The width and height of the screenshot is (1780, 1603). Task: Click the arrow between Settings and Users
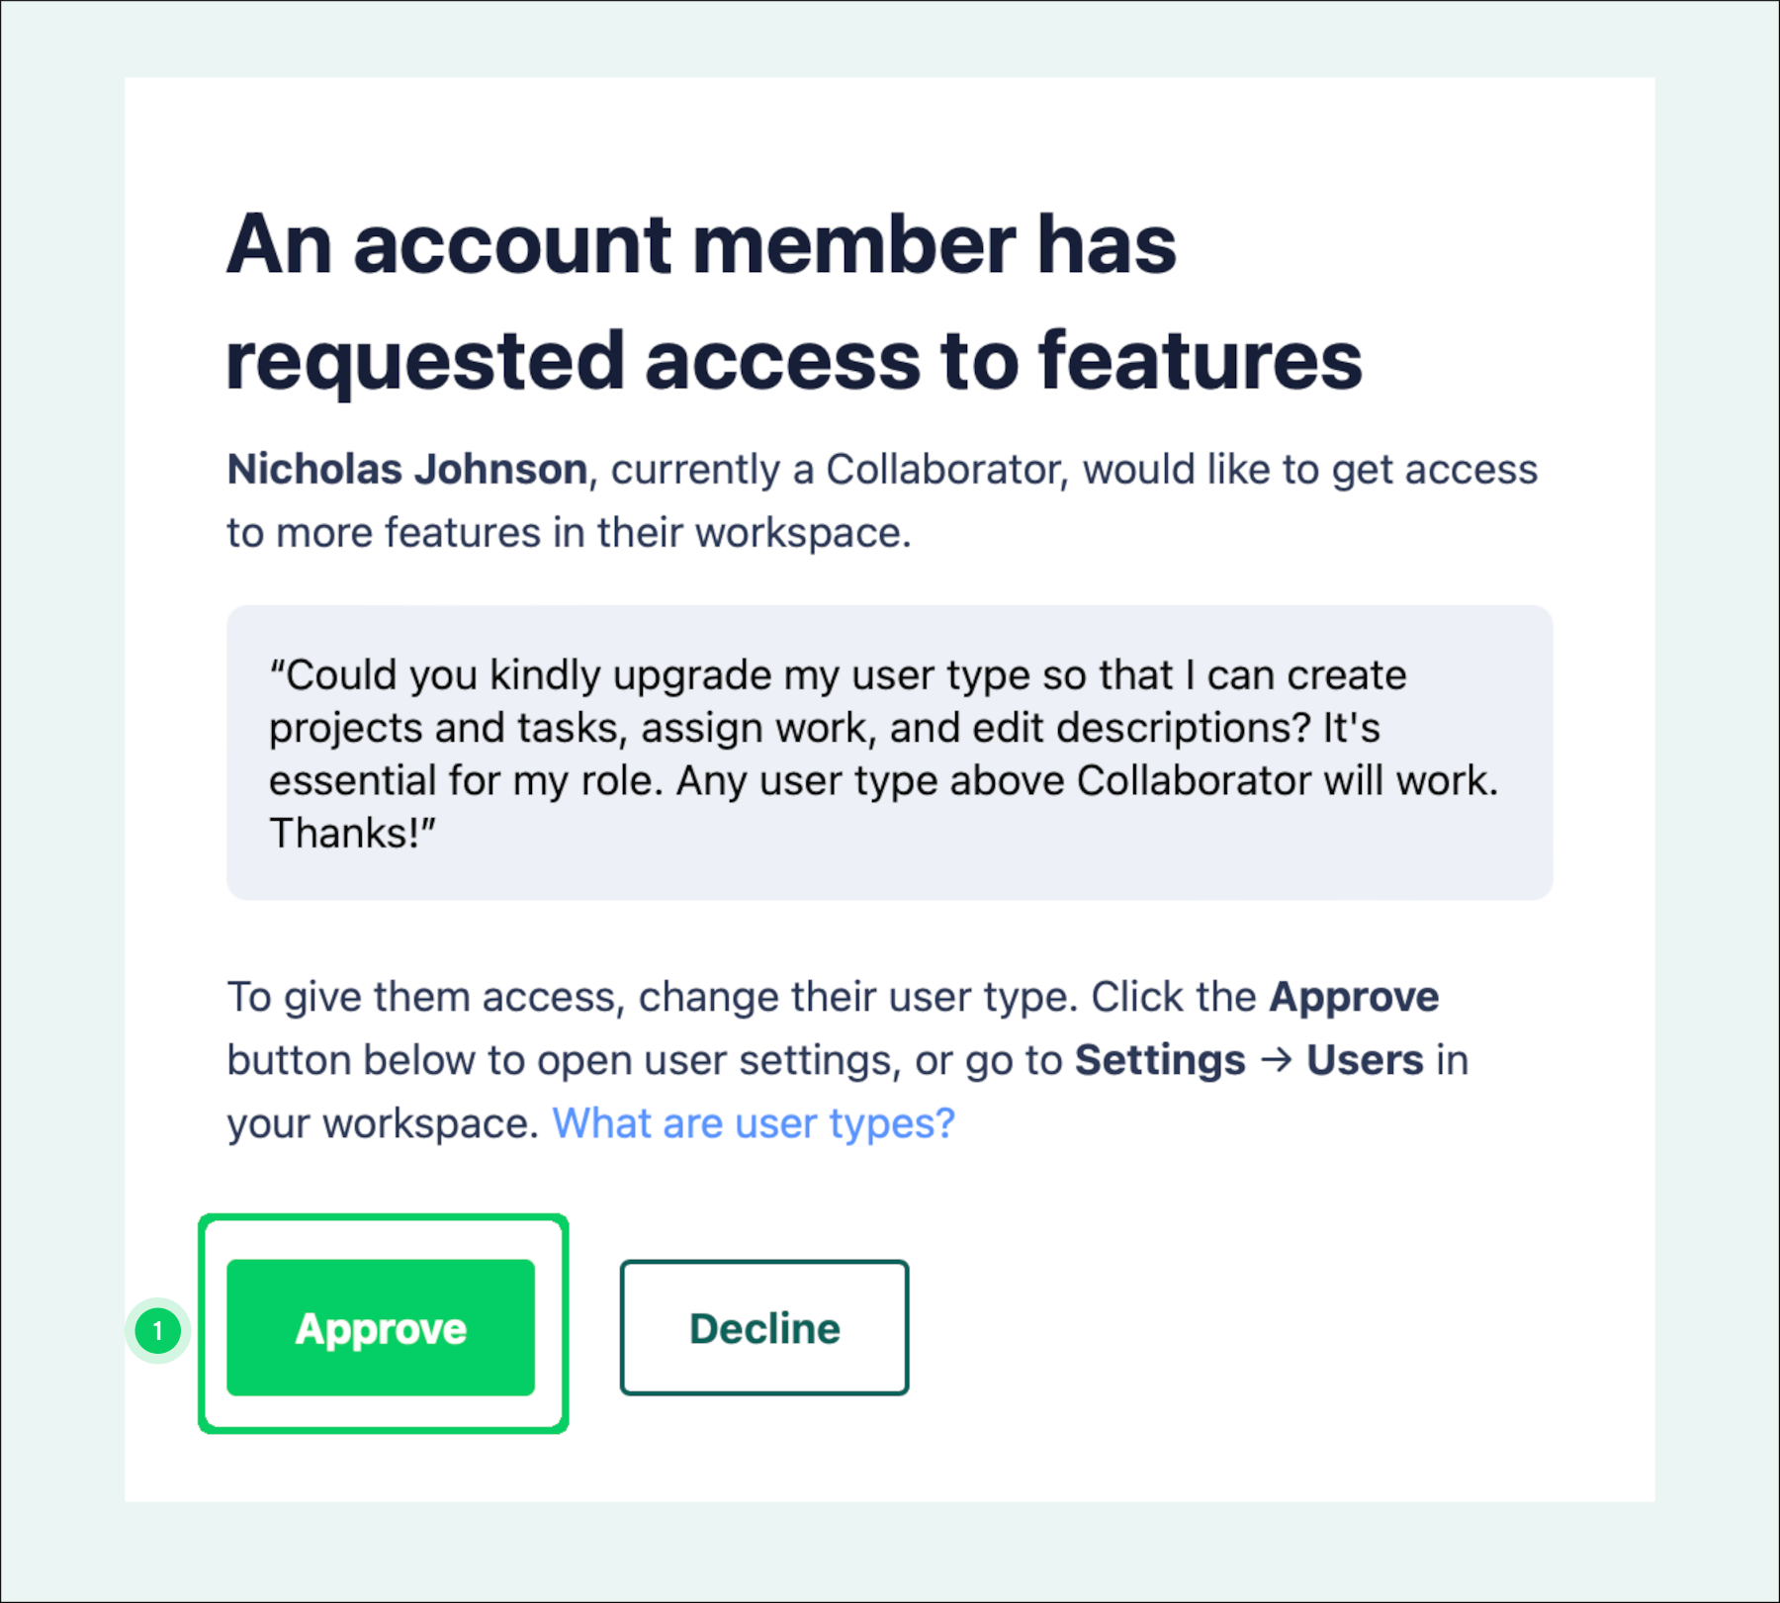point(1276,1060)
